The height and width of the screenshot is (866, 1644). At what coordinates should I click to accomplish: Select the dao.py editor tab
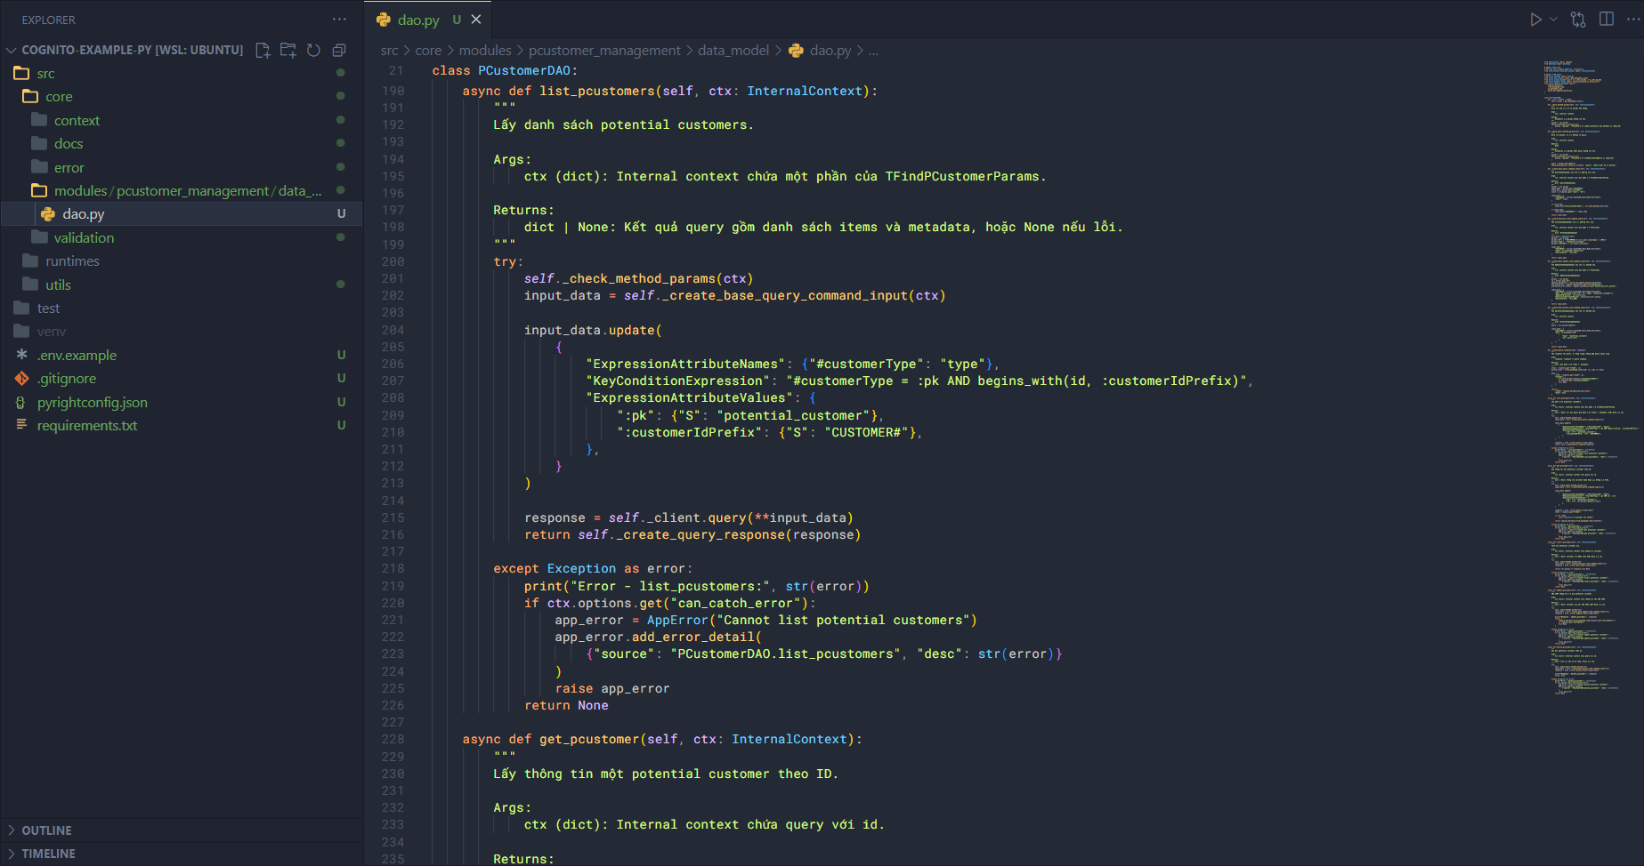(417, 20)
